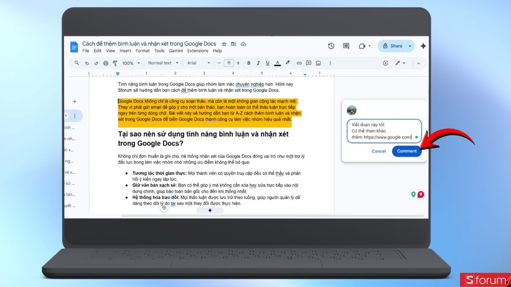Expand the Meet call options arrow

click(370, 46)
